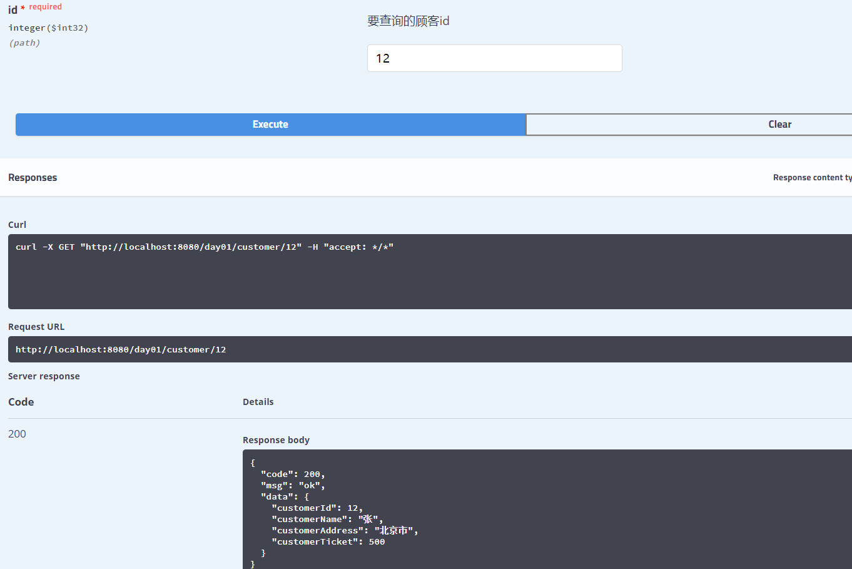Select the curl -X GET command text

pyautogui.click(x=205, y=247)
